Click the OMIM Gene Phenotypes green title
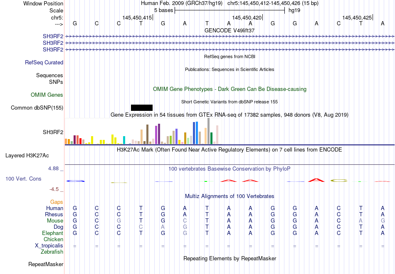Viewport: 395px width, 274px height. pyautogui.click(x=230, y=89)
